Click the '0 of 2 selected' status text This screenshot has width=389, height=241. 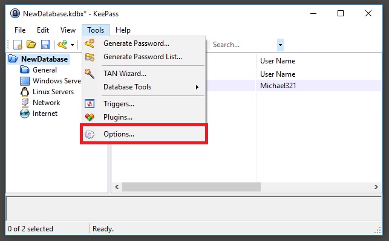click(30, 228)
